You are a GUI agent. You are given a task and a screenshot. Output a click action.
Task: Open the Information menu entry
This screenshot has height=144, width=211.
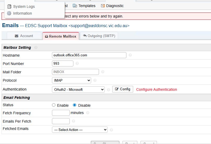pyautogui.click(x=22, y=13)
